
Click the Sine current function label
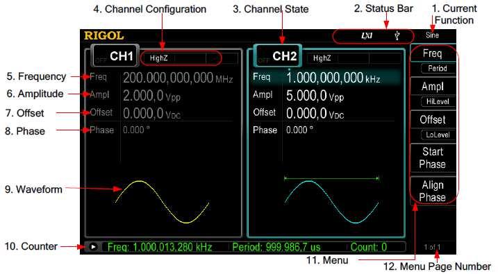432,35
